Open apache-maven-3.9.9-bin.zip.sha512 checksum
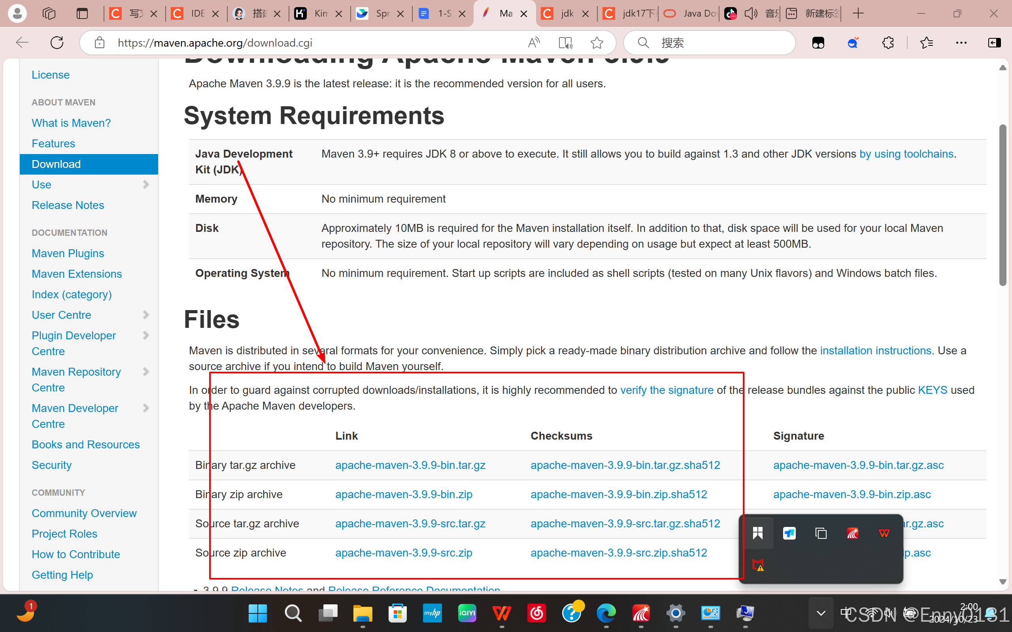The image size is (1012, 632). (x=619, y=494)
